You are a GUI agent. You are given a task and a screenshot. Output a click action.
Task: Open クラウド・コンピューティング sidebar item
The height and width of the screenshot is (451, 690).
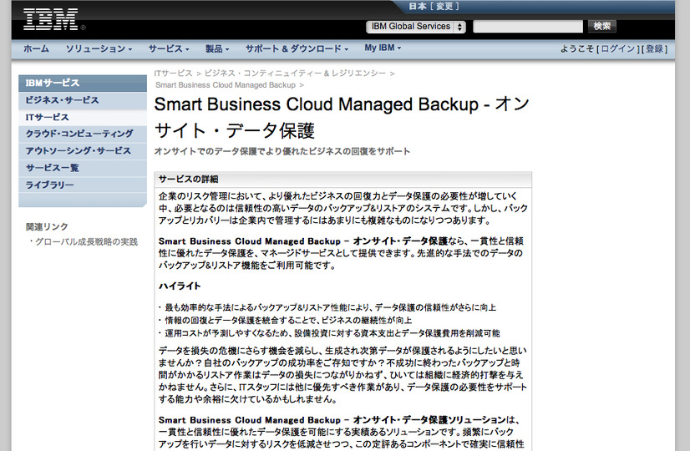(x=83, y=134)
